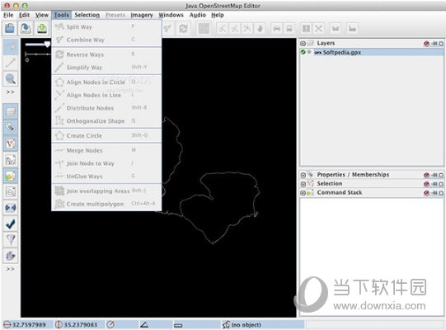This screenshot has width=446, height=330.
Task: Click the heading compass status icon
Action: 110,324
